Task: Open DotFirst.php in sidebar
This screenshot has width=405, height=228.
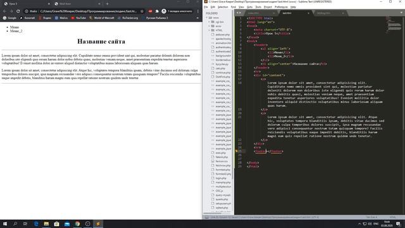Action: [x=222, y=77]
